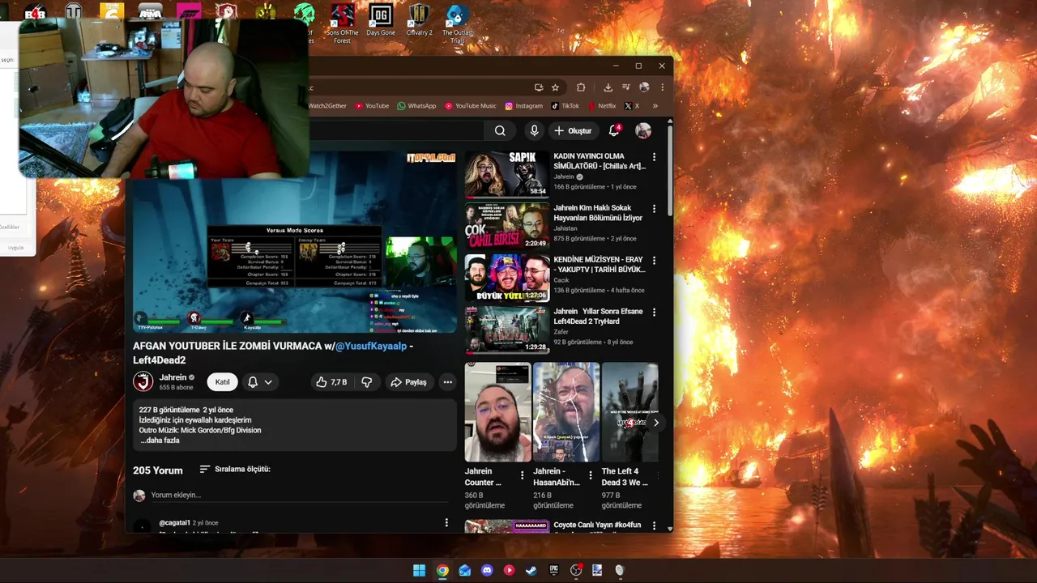
Task: Open Days Gone desktop shortcut
Action: click(380, 21)
